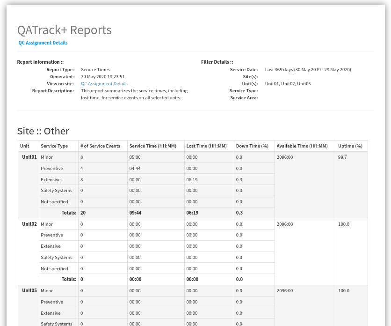This screenshot has height=326, width=391.
Task: Click the 2096:00 available time for Unit02
Action: (285, 224)
